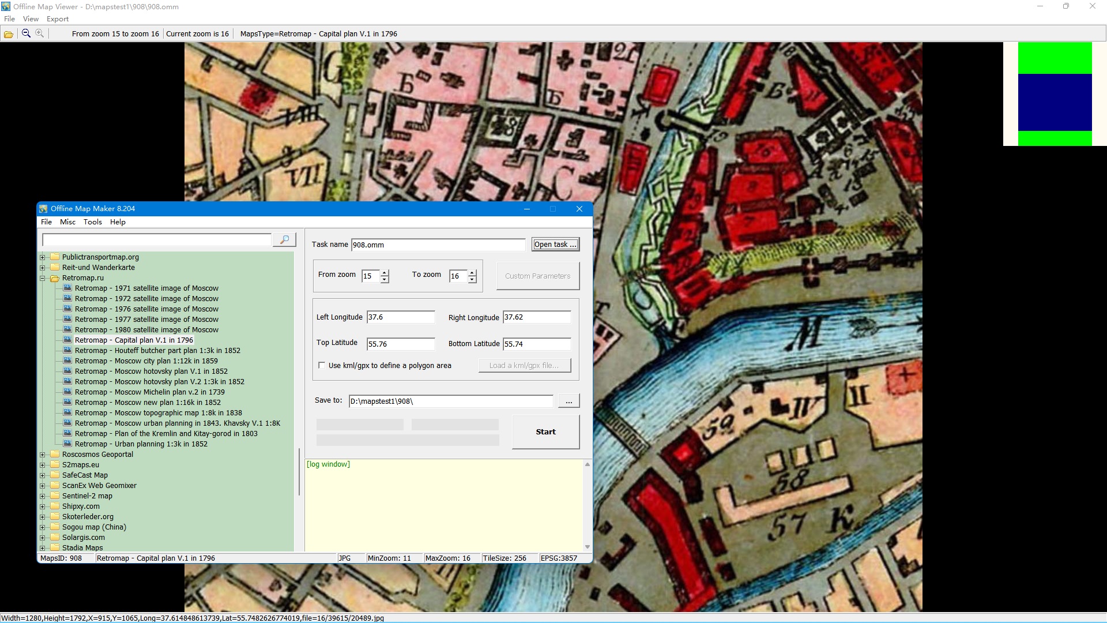Click the Offline Map Maker title bar app icon

(44, 209)
